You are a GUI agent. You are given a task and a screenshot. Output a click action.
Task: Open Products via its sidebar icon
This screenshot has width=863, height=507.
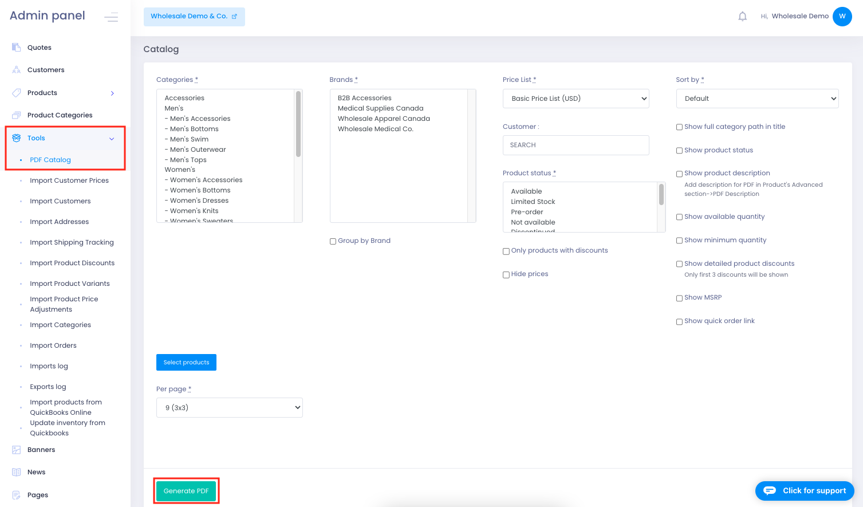[16, 92]
